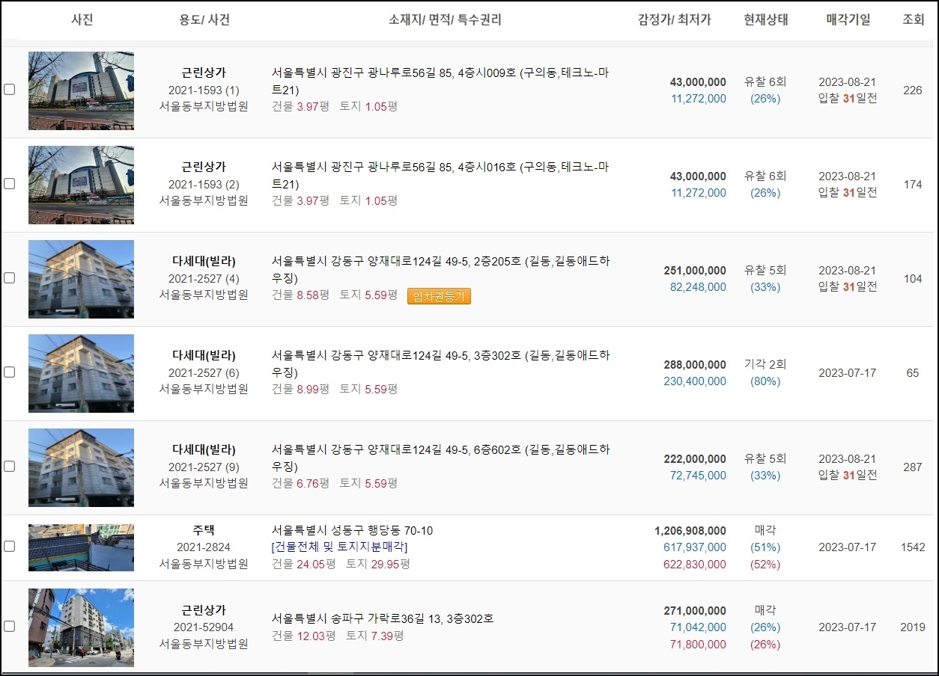
Task: Open house photo for case 2021-2824
Action: (81, 547)
